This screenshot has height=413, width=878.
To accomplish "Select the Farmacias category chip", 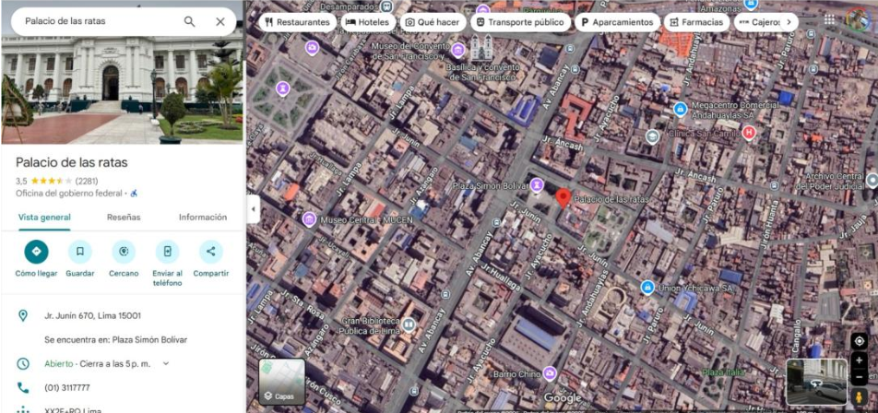I will [696, 22].
